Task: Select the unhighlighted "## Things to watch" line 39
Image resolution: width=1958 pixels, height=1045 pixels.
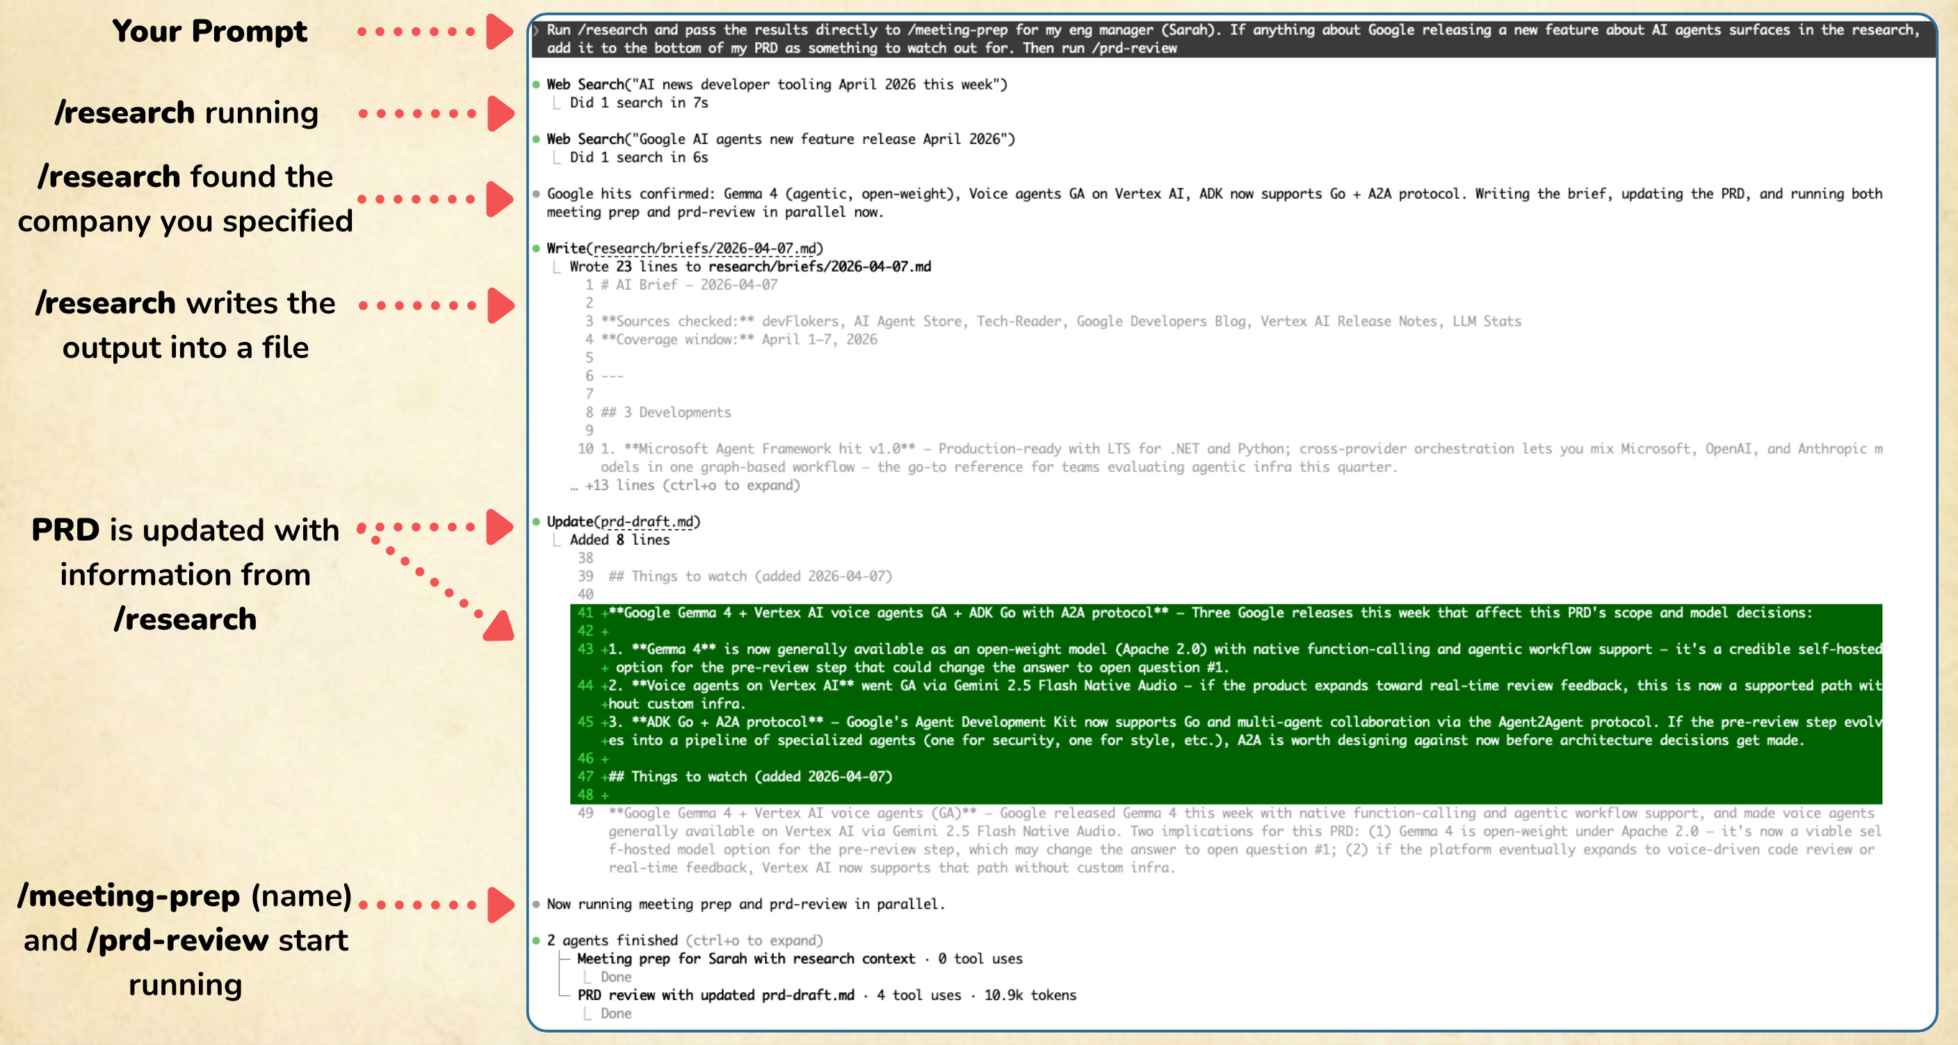Action: pos(750,577)
